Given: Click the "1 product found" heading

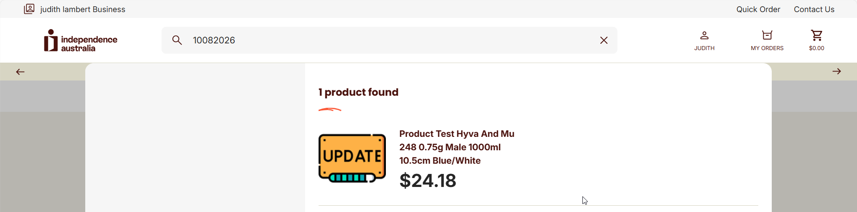Looking at the screenshot, I should coord(359,92).
